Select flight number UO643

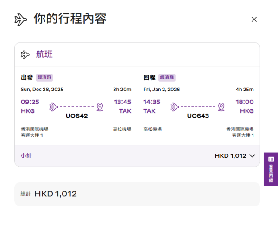(x=198, y=116)
